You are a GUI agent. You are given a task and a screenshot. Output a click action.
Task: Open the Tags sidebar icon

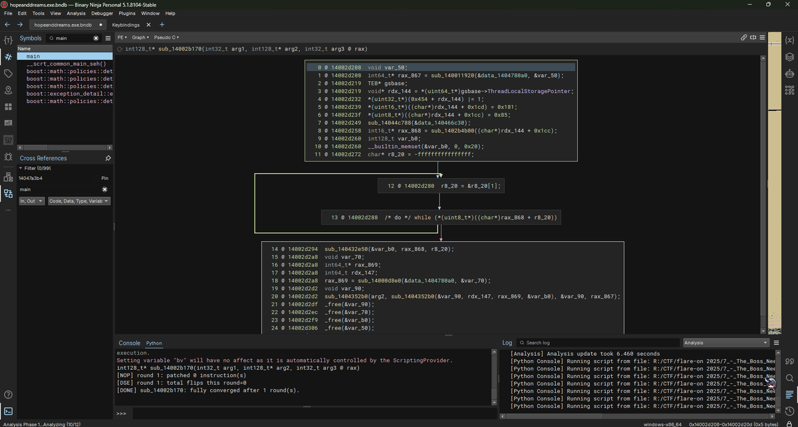click(9, 73)
